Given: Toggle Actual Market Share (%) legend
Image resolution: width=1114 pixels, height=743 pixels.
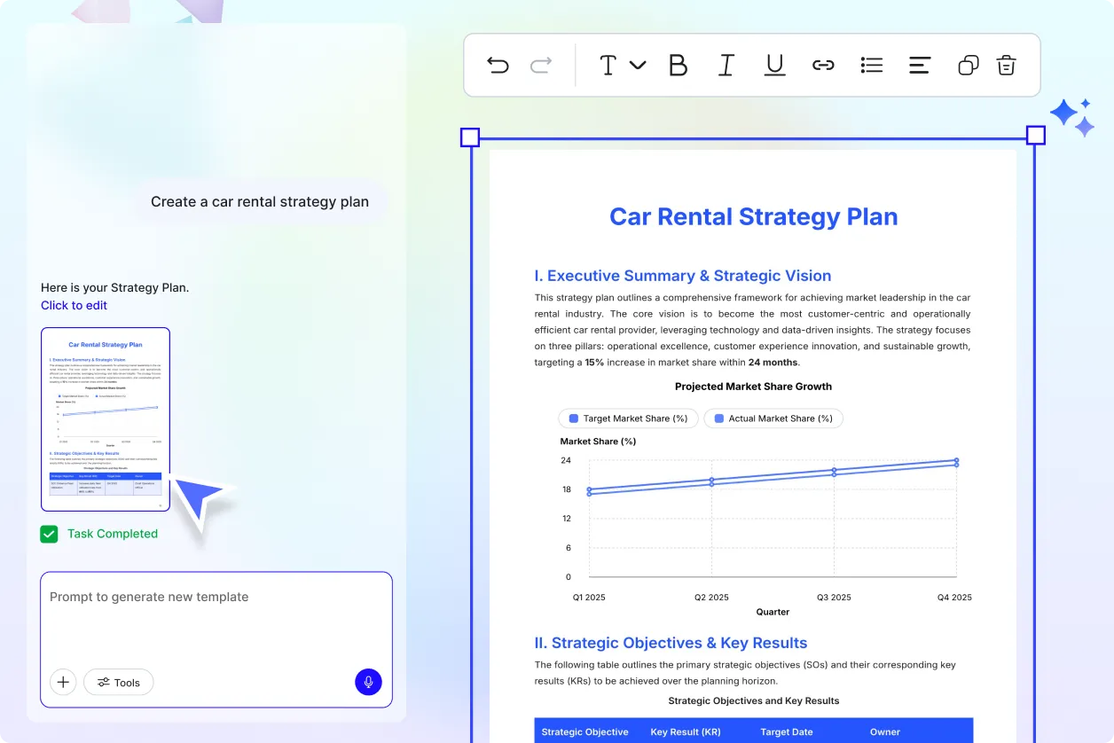Looking at the screenshot, I should pyautogui.click(x=773, y=418).
